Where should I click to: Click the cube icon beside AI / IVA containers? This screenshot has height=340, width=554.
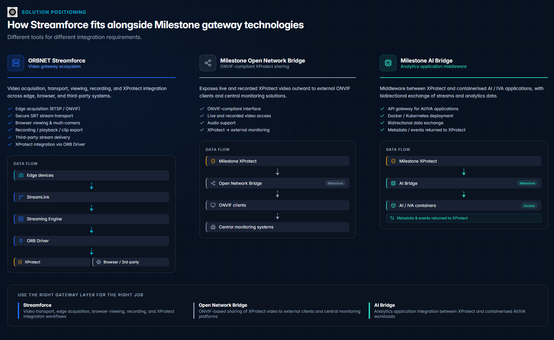pyautogui.click(x=393, y=206)
